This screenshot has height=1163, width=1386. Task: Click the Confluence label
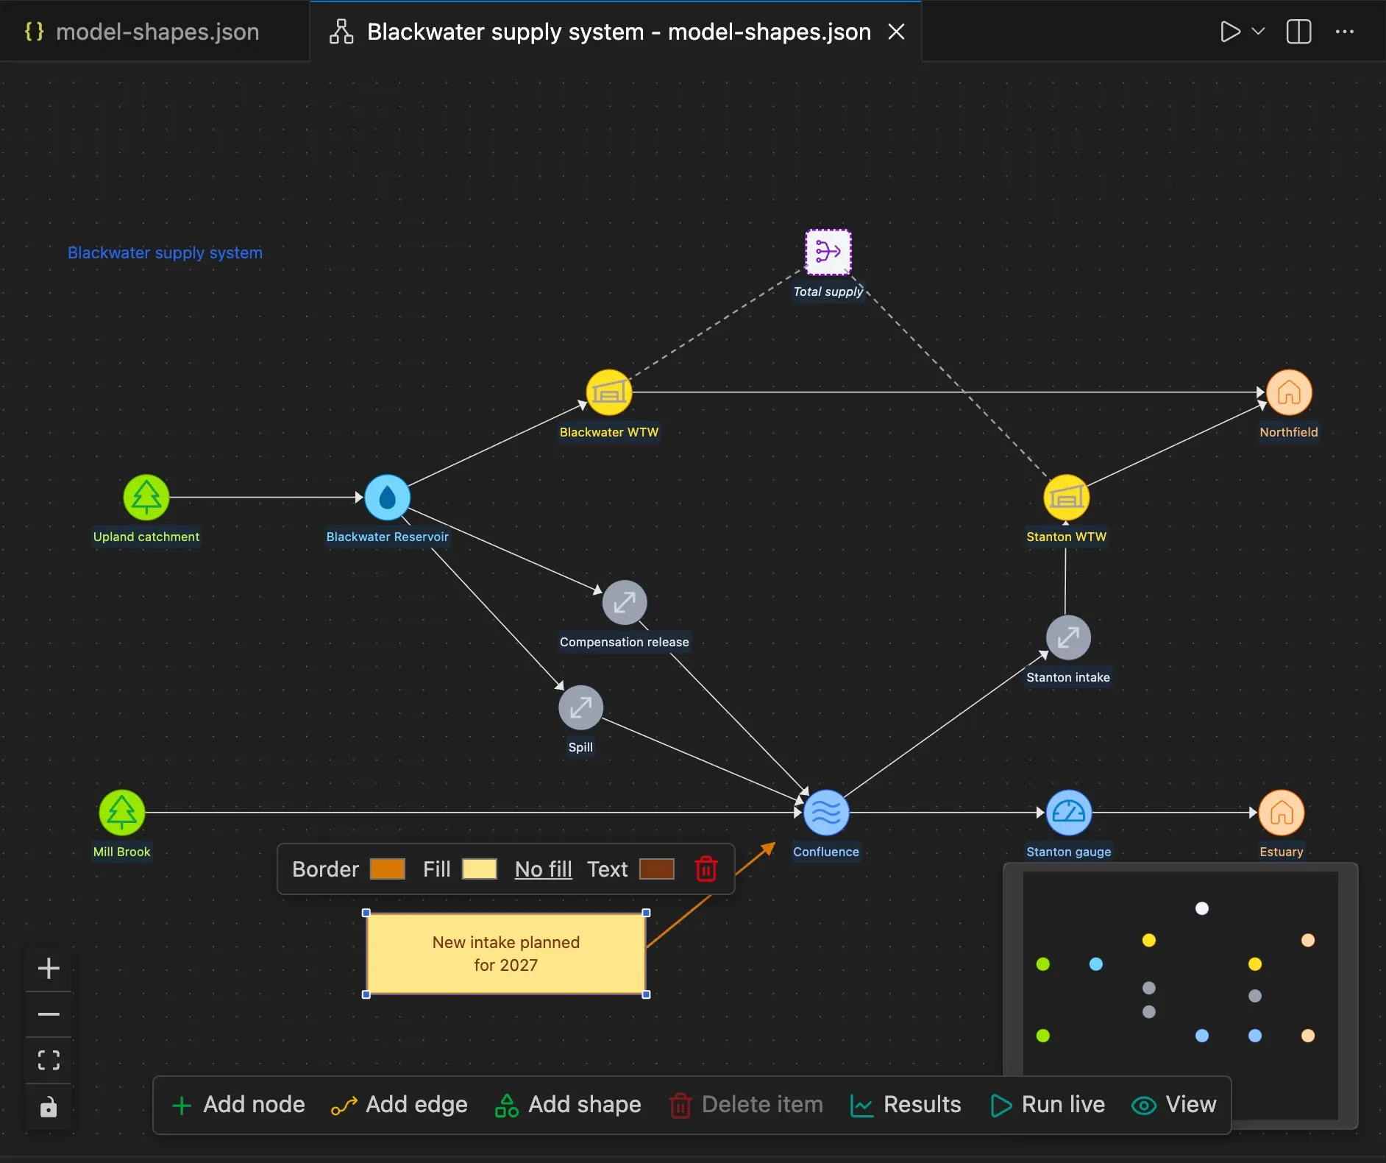pos(826,852)
